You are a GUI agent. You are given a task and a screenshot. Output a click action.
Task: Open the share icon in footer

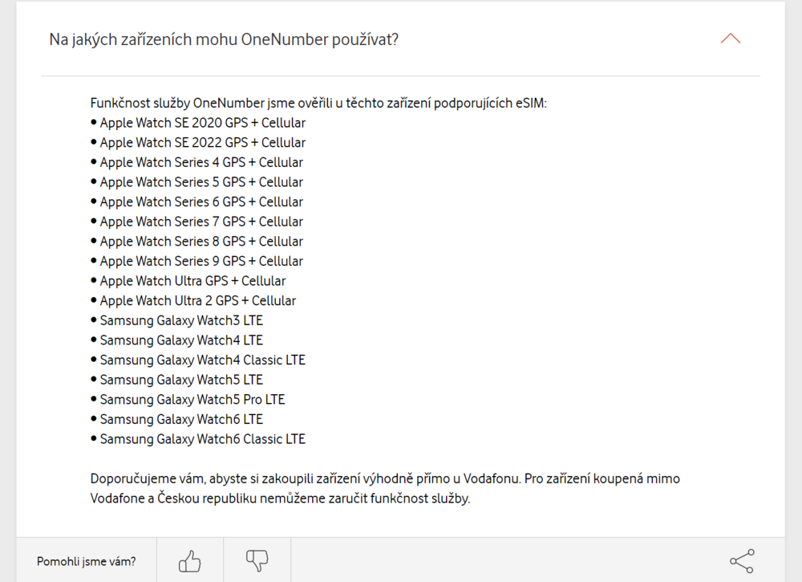coord(741,560)
